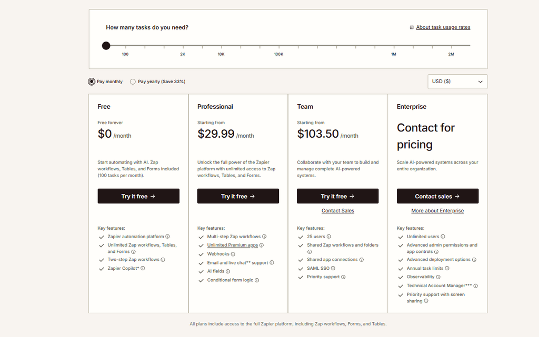Image resolution: width=539 pixels, height=337 pixels.
Task: Click the icon before About task usage rates
Action: click(412, 27)
